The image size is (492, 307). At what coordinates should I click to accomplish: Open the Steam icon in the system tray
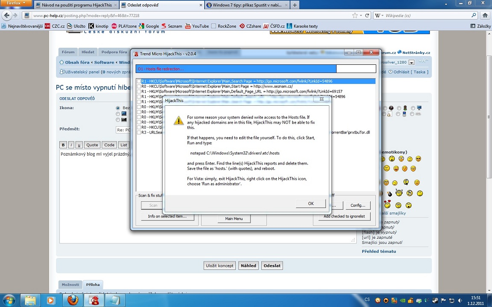(435, 301)
